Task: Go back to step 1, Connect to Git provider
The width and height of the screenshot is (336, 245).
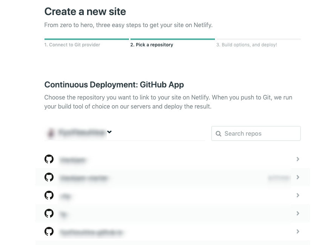Action: point(72,44)
